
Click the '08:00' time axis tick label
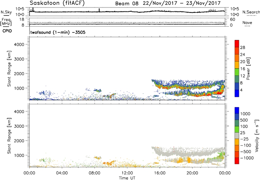tap(95, 173)
